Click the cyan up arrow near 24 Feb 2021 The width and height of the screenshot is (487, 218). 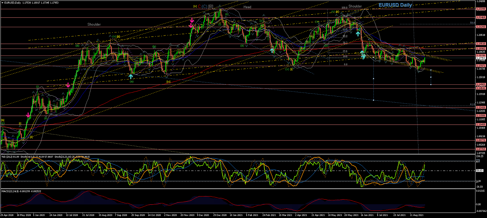pyautogui.click(x=272, y=50)
